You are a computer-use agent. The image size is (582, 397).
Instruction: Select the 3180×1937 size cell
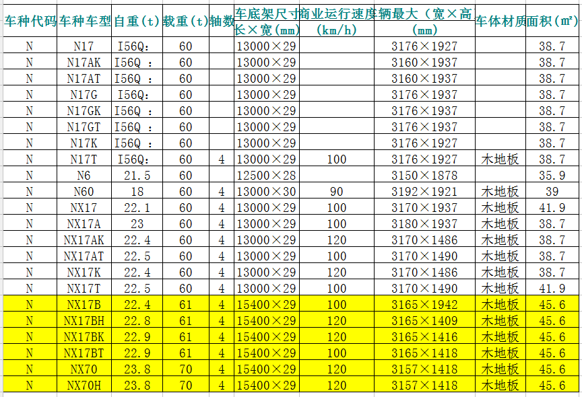point(424,224)
